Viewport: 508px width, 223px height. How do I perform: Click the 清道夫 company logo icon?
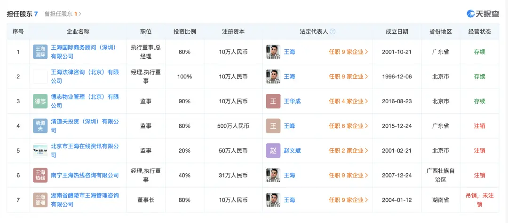click(40, 126)
